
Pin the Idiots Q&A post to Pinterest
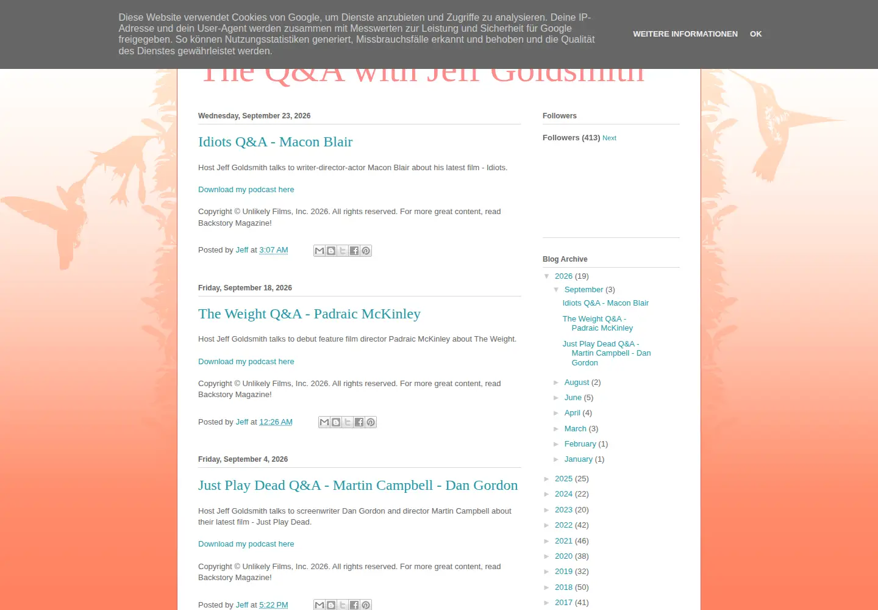click(x=366, y=251)
